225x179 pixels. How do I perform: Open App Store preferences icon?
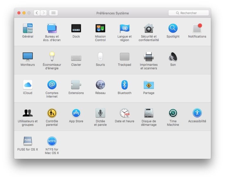[x=76, y=113]
